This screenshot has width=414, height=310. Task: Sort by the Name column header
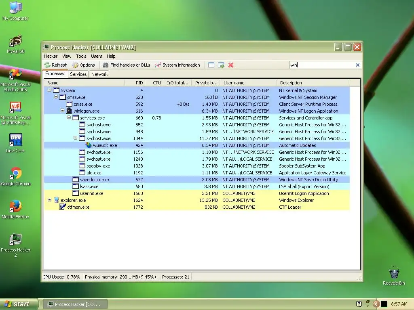point(84,83)
